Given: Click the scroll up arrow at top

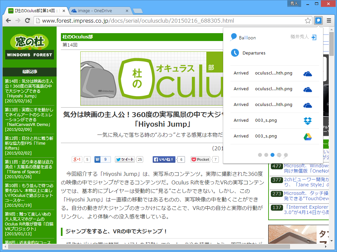Looking at the screenshot, I should pyautogui.click(x=331, y=29).
